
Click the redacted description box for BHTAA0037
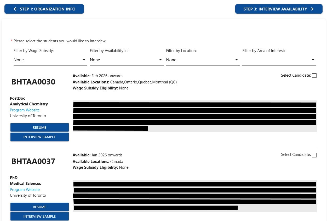(x=195, y=196)
